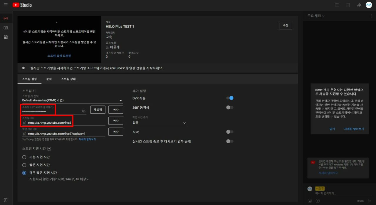The image size is (376, 205).
Task: Open the emoji picker in chat
Action: (310, 201)
